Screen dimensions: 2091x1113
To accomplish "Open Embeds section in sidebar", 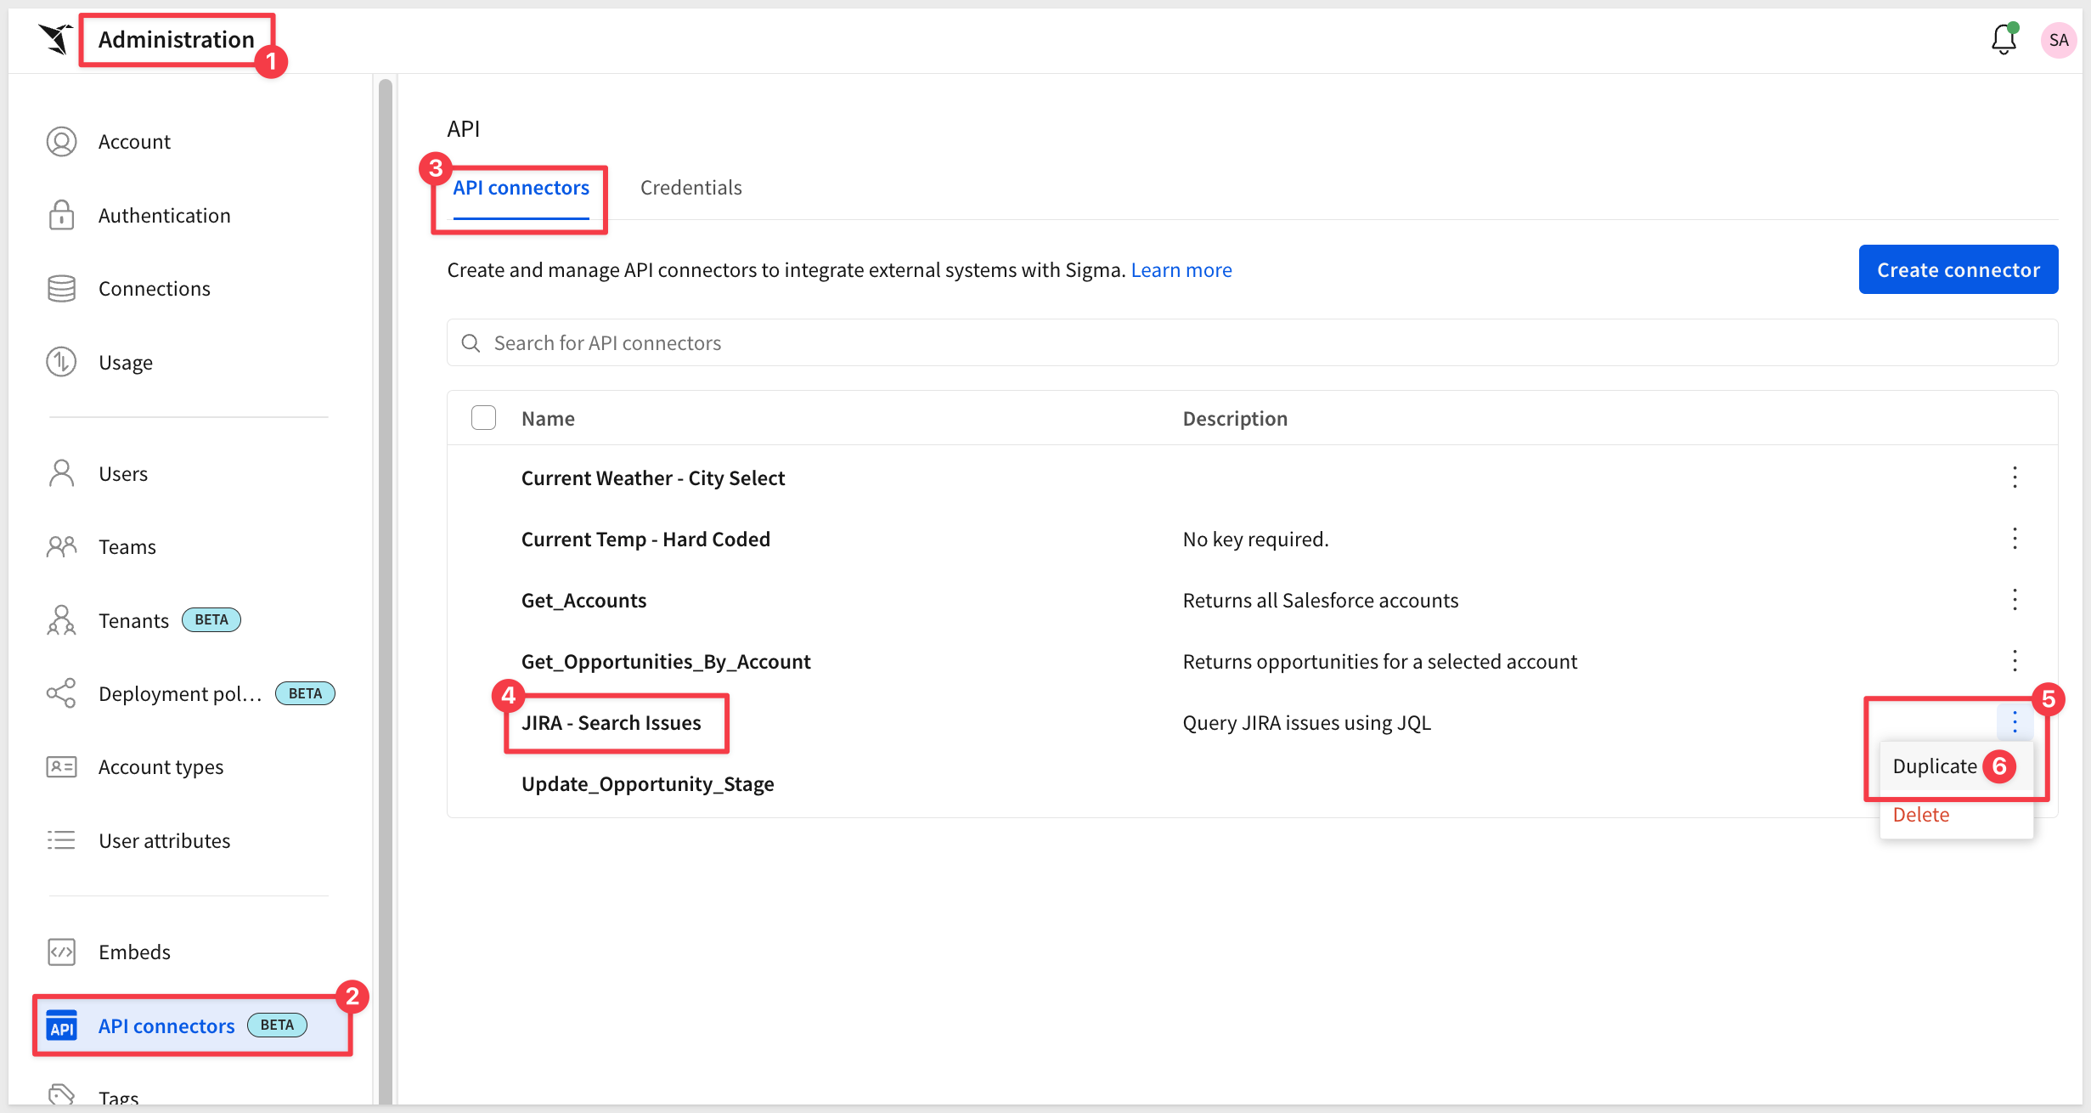I will pyautogui.click(x=133, y=952).
